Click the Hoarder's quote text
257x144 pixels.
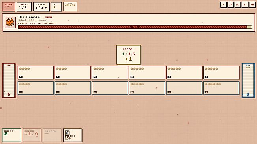point(32,20)
